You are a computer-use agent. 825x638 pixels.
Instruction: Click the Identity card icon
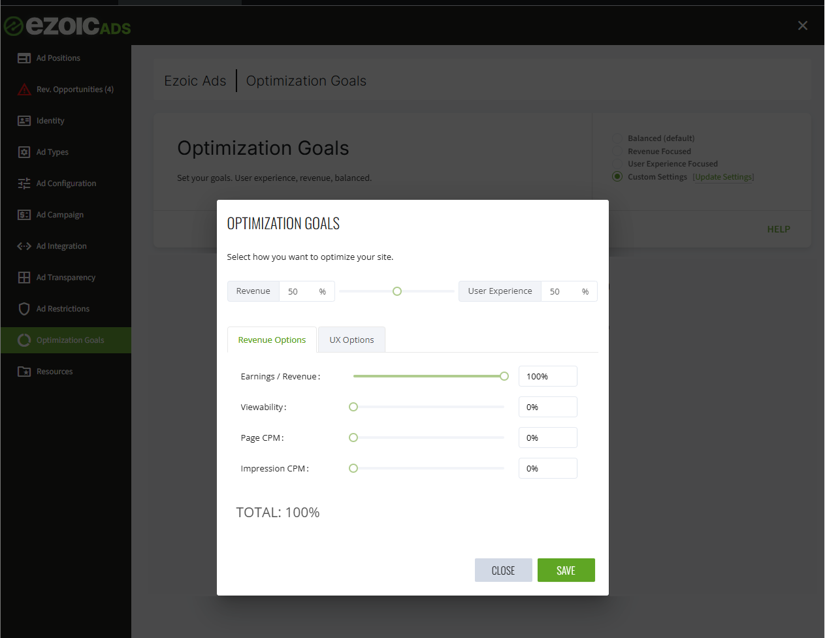click(24, 121)
